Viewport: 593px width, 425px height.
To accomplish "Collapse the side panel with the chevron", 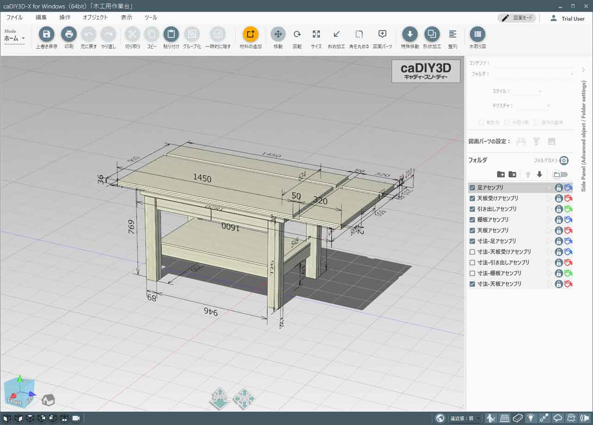I will tap(583, 70).
